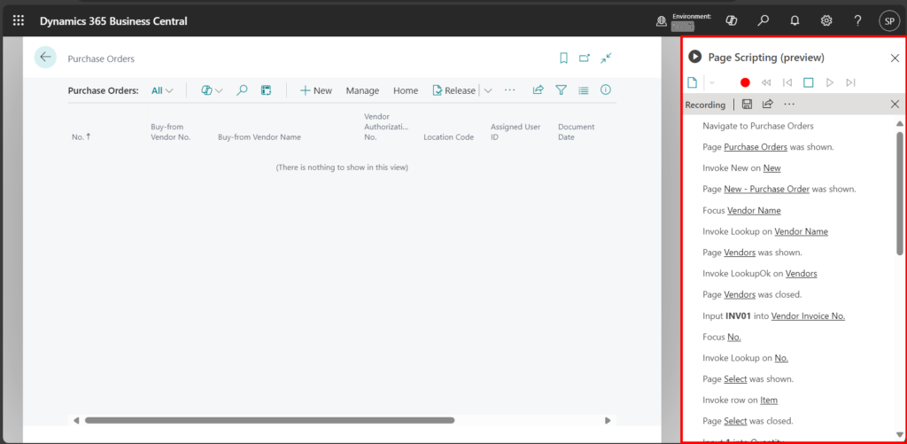Screen dimensions: 907x444
Task: Open the notifications bell
Action: (795, 21)
